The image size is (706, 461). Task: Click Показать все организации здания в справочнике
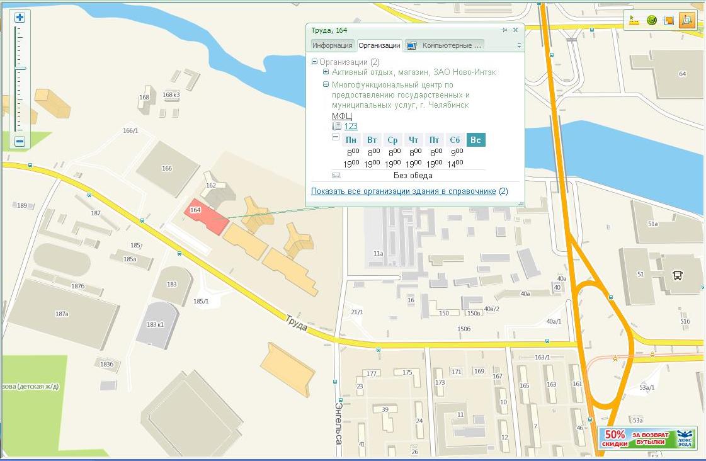click(403, 191)
